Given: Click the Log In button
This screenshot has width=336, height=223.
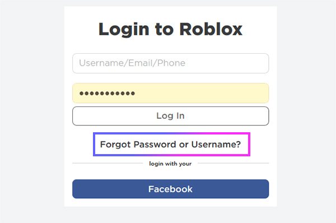Looking at the screenshot, I should click(171, 116).
